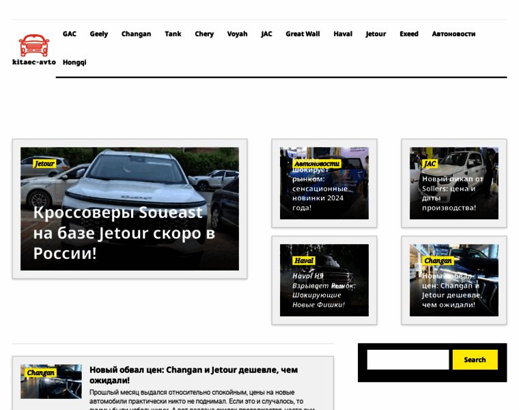The width and height of the screenshot is (519, 410).
Task: Select Jetour in the top navigation
Action: coord(376,33)
